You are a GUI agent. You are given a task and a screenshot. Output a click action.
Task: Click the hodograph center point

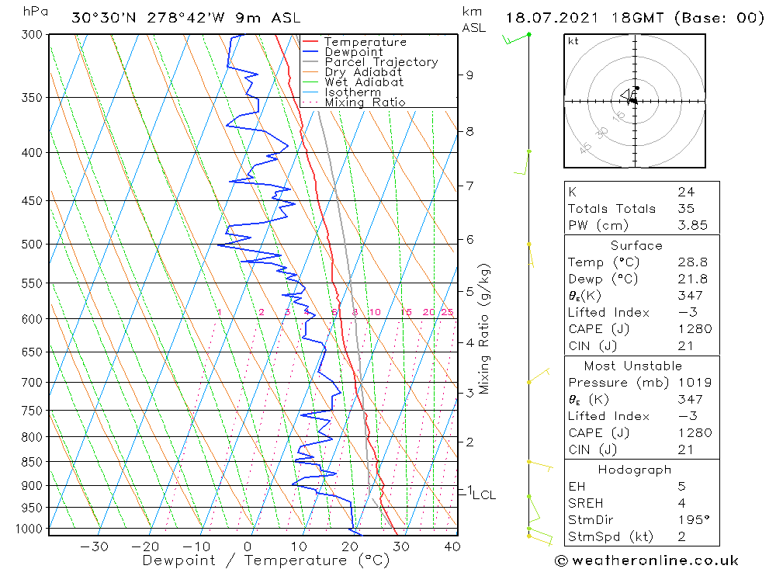(635, 101)
